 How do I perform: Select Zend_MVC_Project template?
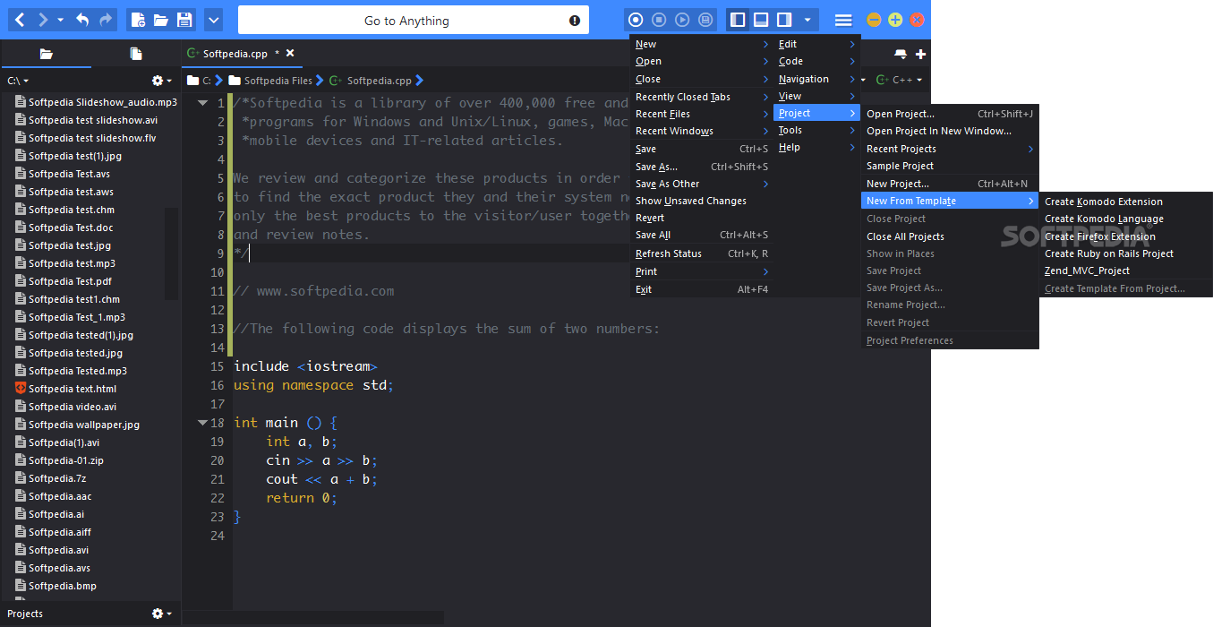(1125, 271)
